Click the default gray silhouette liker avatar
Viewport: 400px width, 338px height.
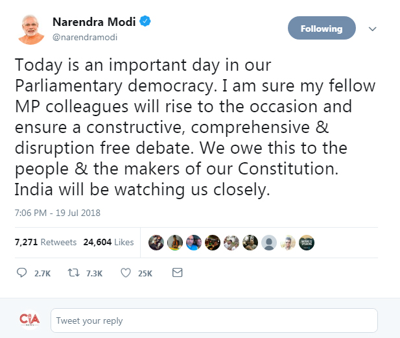[269, 243]
